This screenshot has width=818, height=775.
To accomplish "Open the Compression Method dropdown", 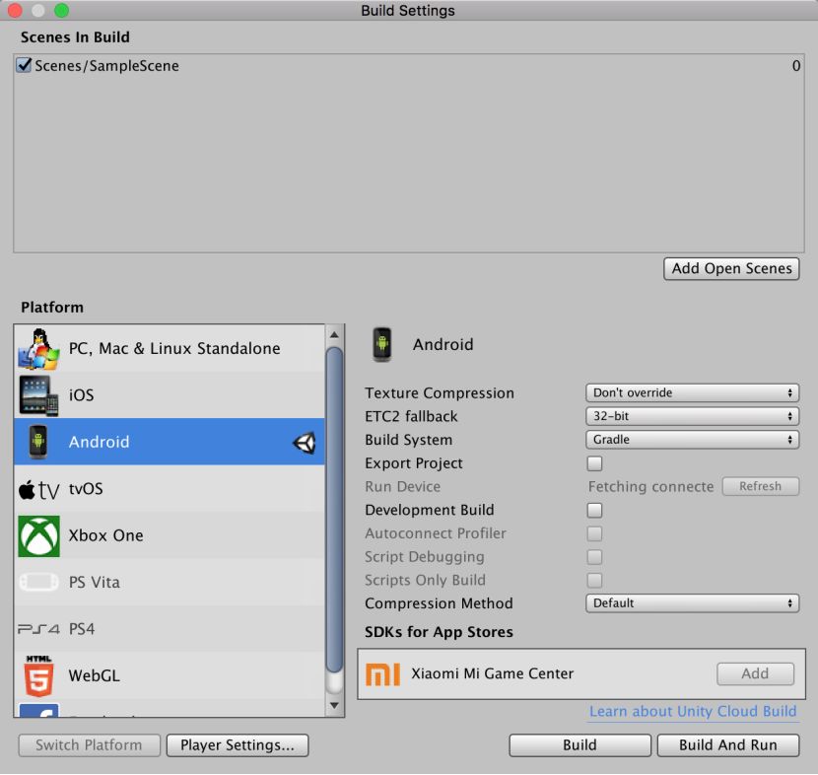I will (x=692, y=603).
